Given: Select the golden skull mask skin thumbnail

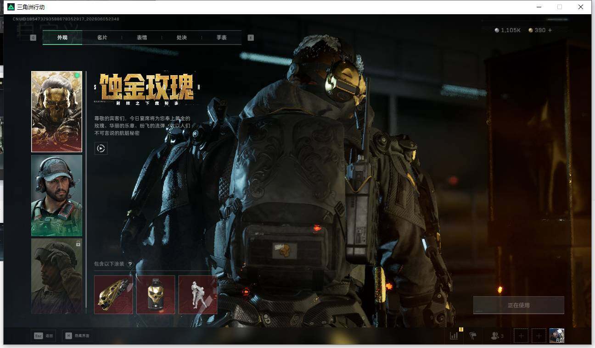Looking at the screenshot, I should pos(56,111).
